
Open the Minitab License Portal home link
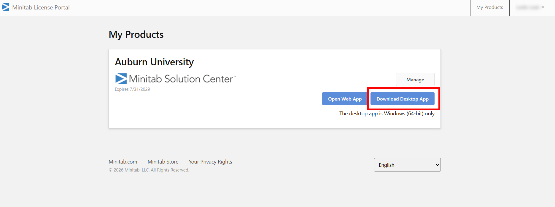41,7
